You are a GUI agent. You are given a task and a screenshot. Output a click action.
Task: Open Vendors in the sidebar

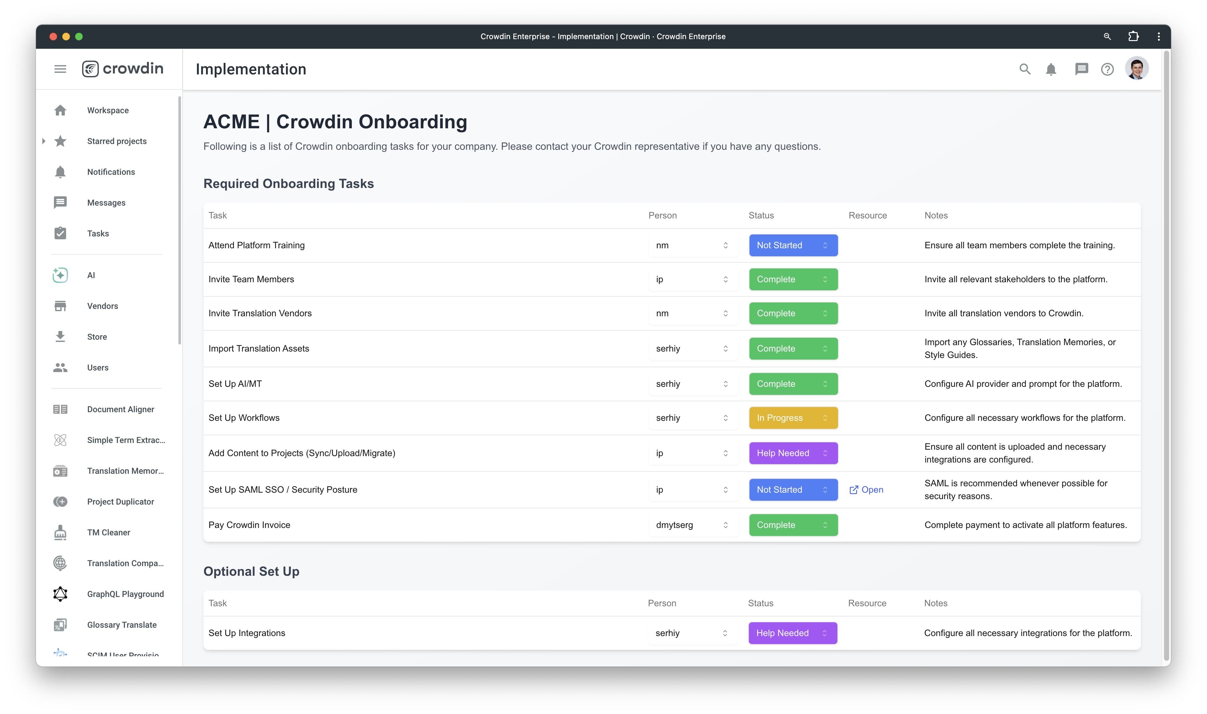103,306
